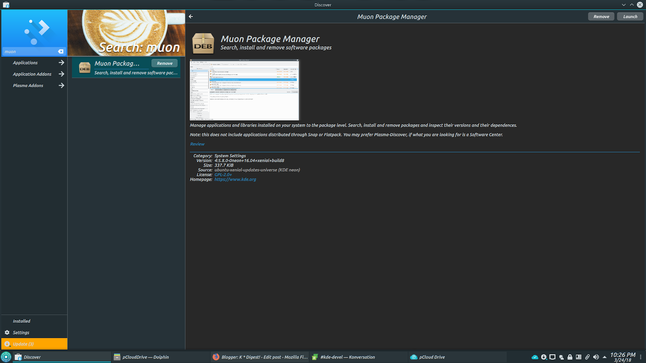Open the Review link
Image resolution: width=646 pixels, height=363 pixels.
[x=197, y=144]
